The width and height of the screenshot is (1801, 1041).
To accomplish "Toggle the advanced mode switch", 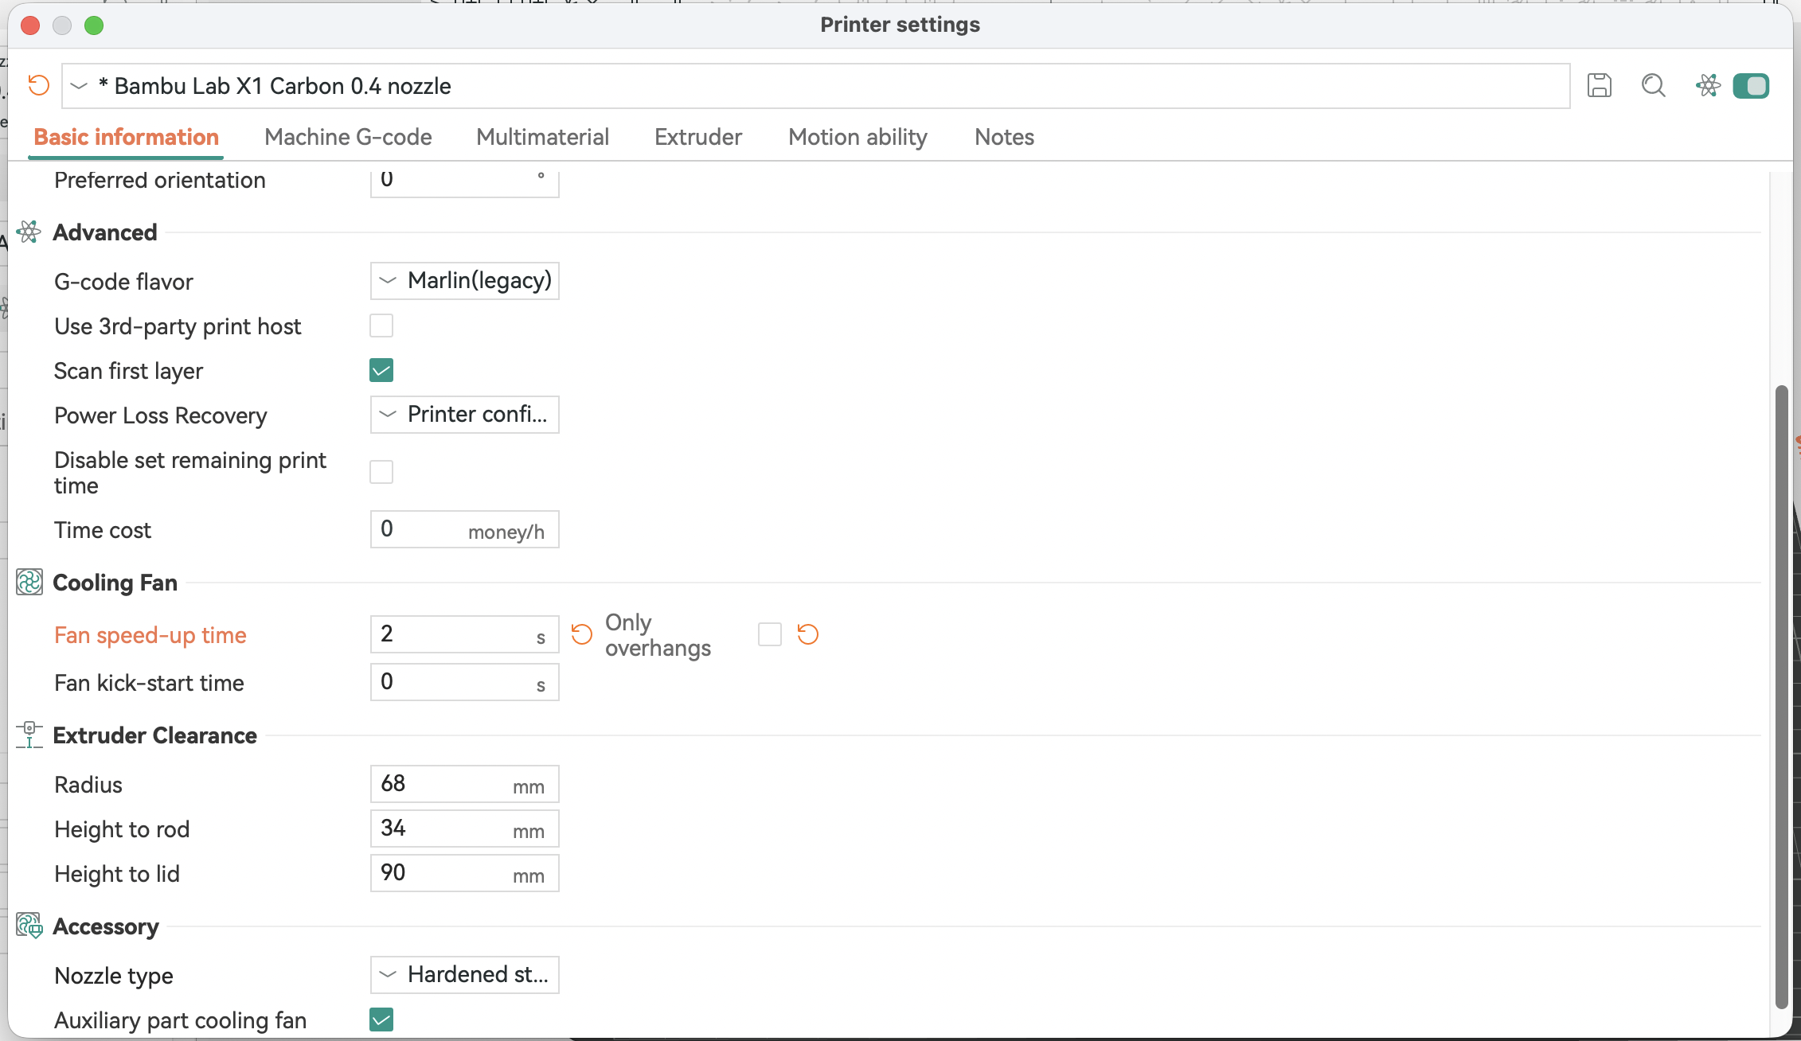I will (x=1751, y=85).
